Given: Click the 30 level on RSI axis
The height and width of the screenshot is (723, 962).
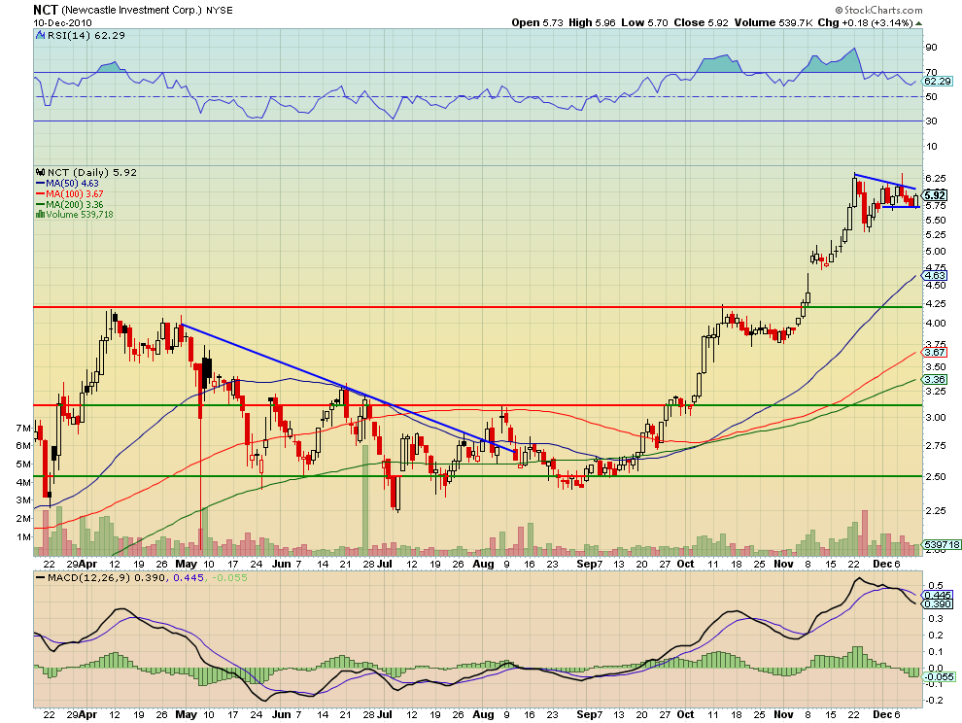Looking at the screenshot, I should [x=931, y=120].
